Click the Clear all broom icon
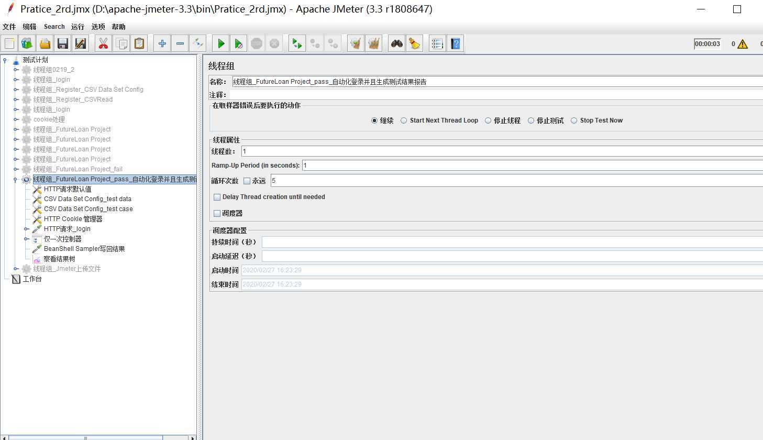Viewport: 763px width, 440px height. pyautogui.click(x=415, y=44)
